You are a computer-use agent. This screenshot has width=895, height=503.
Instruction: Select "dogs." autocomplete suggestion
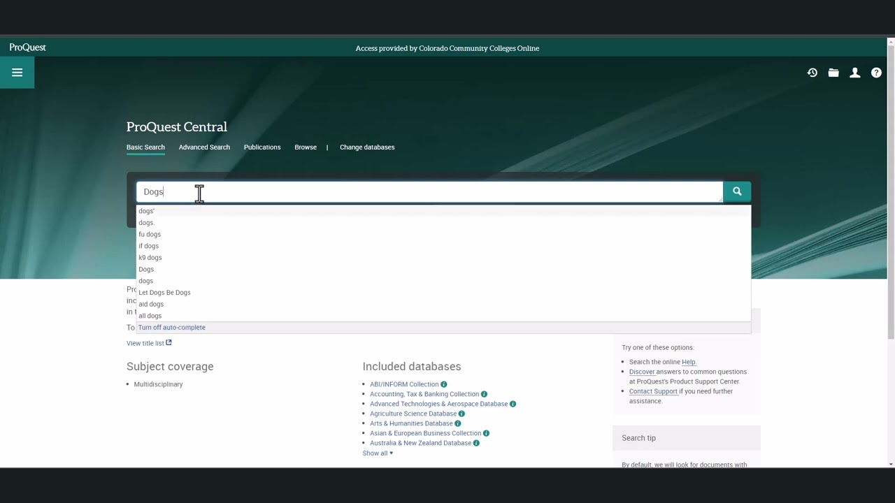click(443, 223)
